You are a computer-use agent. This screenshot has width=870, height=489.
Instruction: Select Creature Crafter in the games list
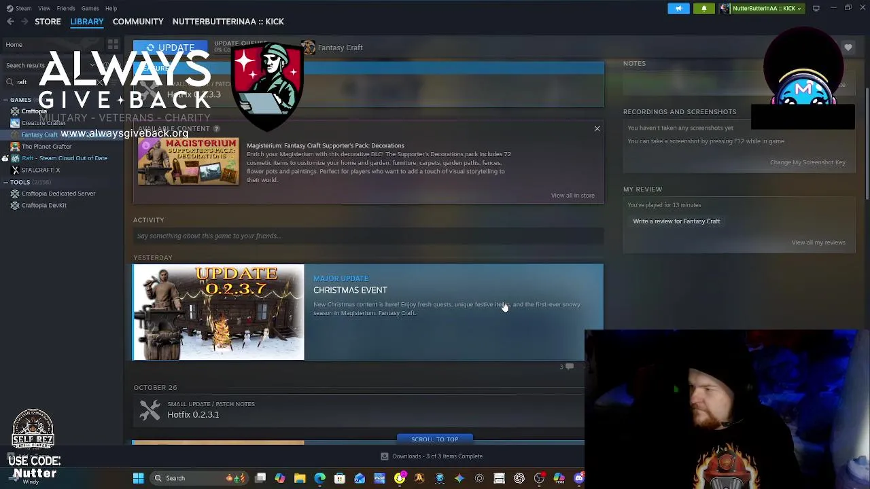pos(43,123)
